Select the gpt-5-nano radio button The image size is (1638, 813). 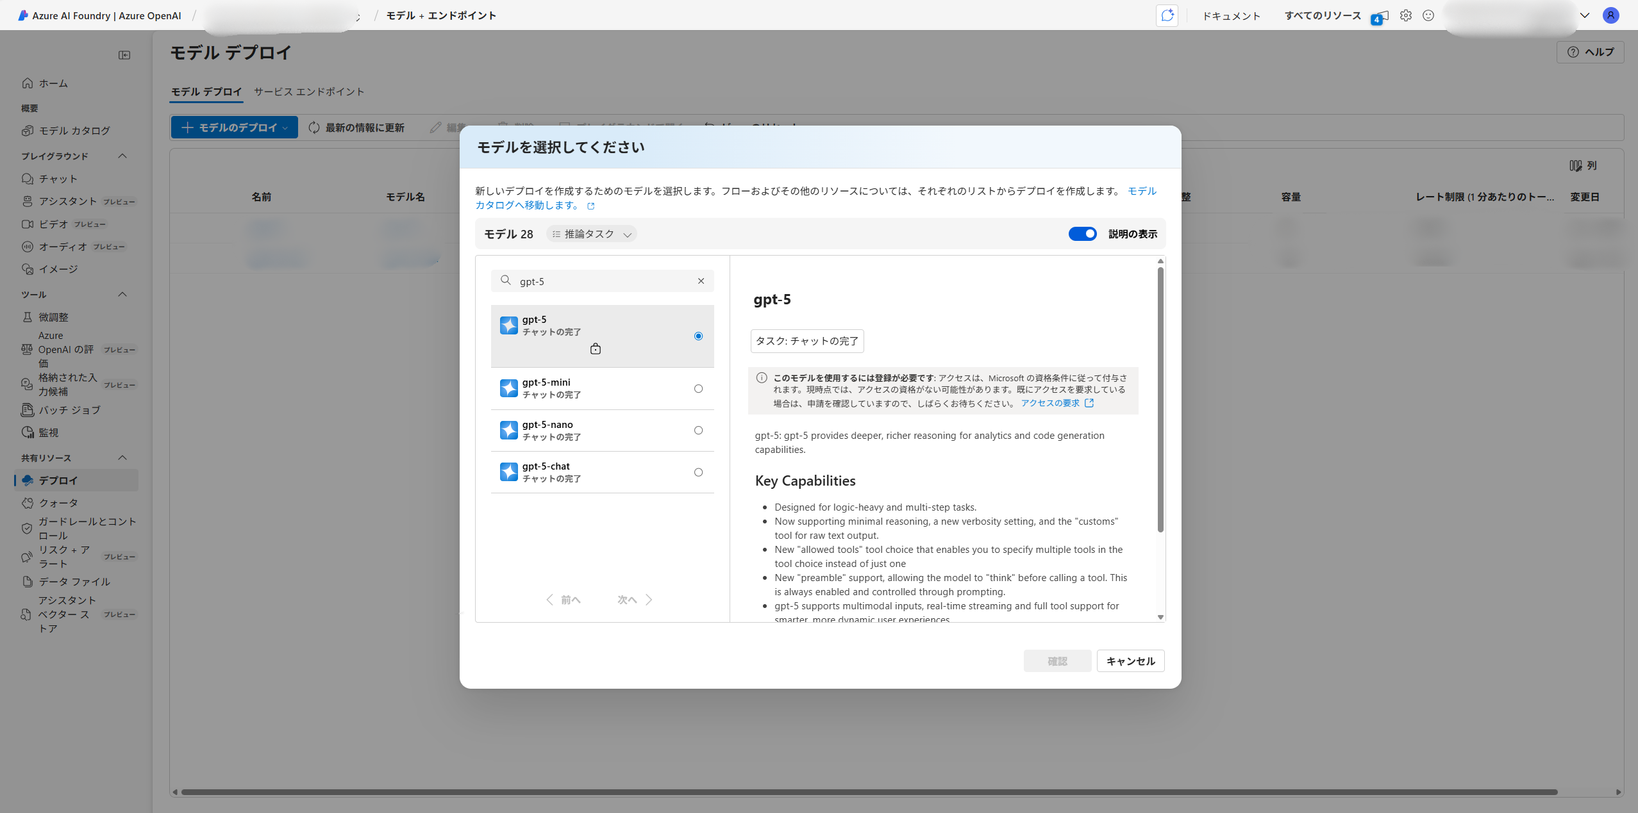click(x=698, y=431)
